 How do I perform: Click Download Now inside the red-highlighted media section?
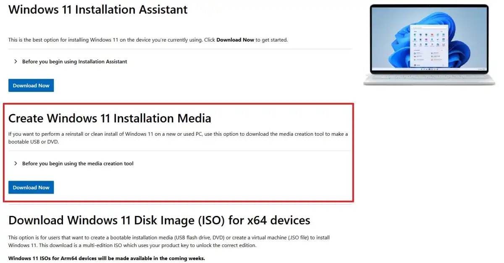point(31,187)
